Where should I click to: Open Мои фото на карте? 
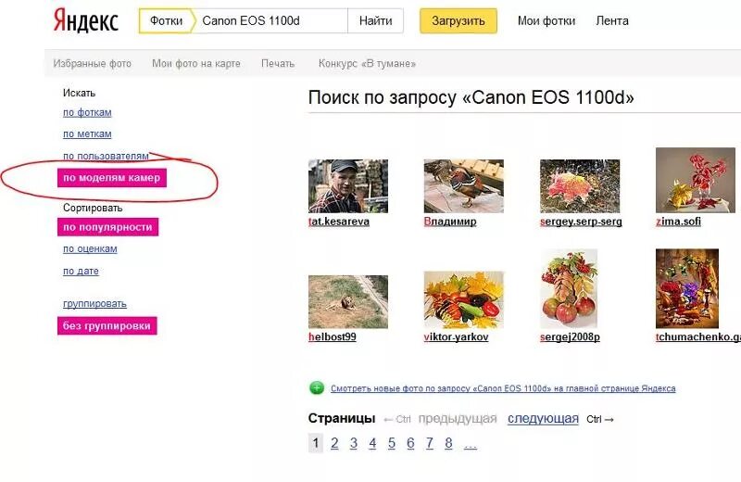point(196,63)
